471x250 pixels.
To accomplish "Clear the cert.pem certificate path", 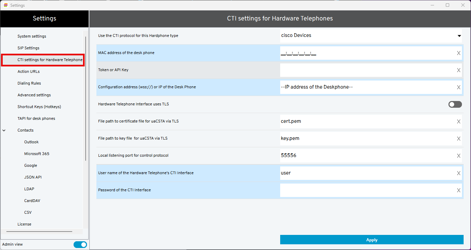I will click(x=459, y=121).
